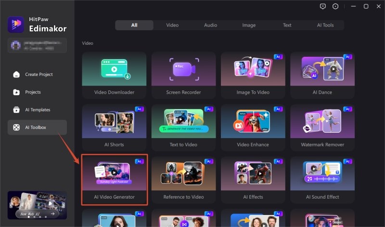Image resolution: width=385 pixels, height=227 pixels.
Task: Open the Text to Video tool
Action: coord(184,127)
